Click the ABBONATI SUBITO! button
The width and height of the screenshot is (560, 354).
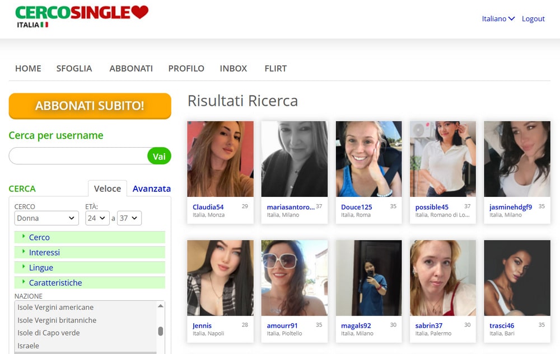tap(90, 106)
